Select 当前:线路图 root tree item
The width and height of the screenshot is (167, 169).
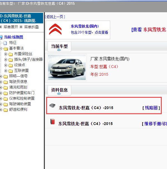click(x=13, y=37)
